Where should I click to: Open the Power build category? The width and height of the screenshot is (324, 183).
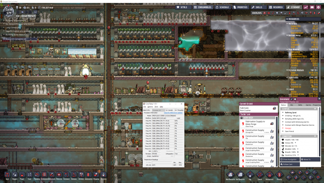[22, 175]
